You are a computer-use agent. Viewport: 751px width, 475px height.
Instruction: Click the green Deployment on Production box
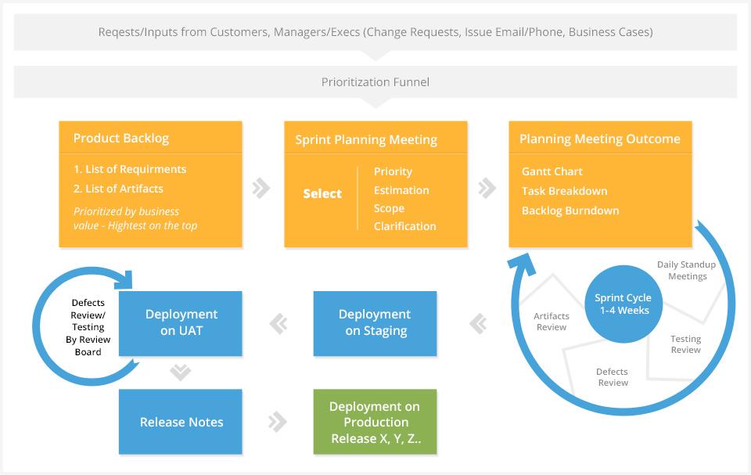point(375,422)
